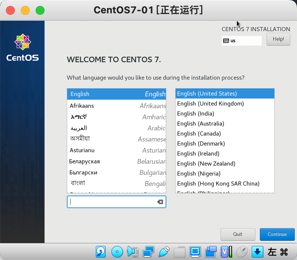Open the shared folders status icon
Screen dimensions: 297x260
pyautogui.click(x=180, y=252)
